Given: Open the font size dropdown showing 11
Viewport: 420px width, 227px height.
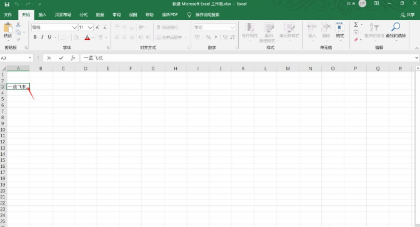Looking at the screenshot, I should (90, 27).
